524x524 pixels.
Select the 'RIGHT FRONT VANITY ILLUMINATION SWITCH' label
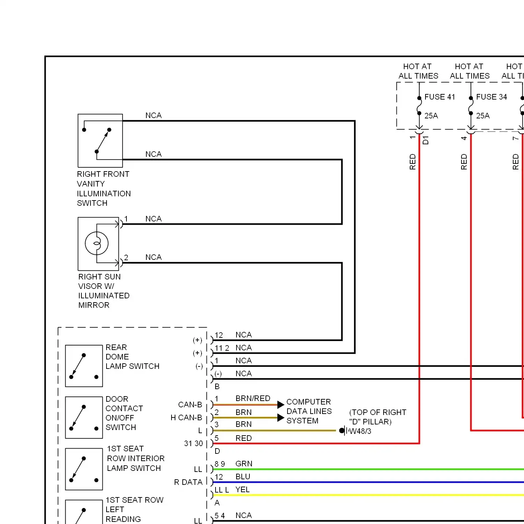point(104,189)
